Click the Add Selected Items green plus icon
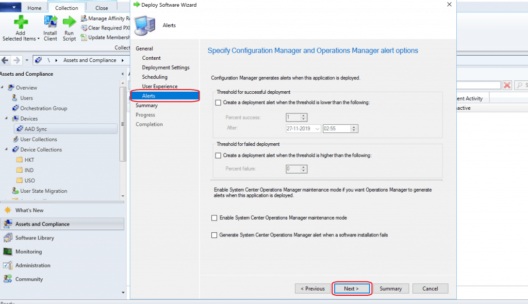Image resolution: width=528 pixels, height=304 pixels. (x=21, y=23)
